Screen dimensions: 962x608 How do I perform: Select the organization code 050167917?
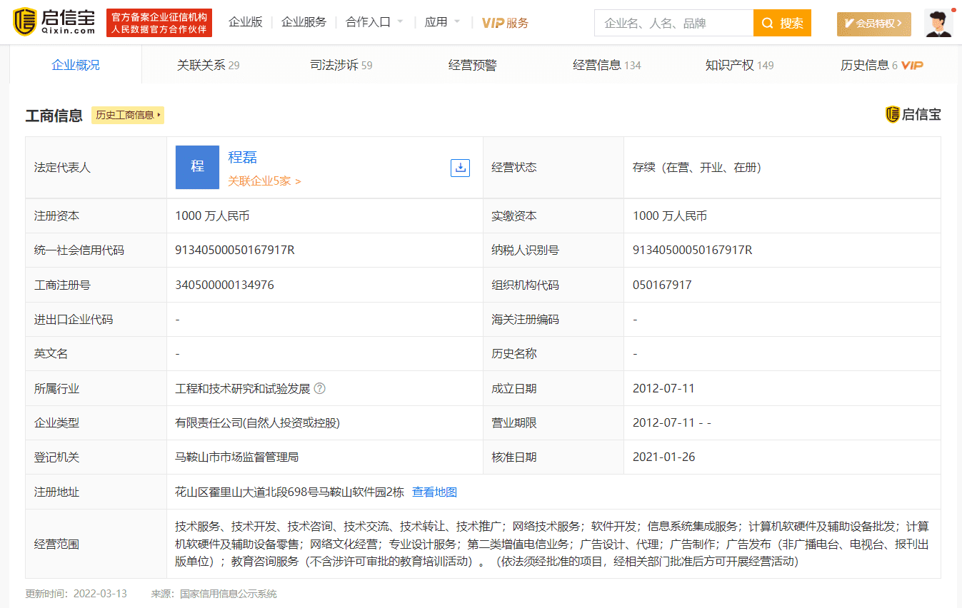point(662,285)
